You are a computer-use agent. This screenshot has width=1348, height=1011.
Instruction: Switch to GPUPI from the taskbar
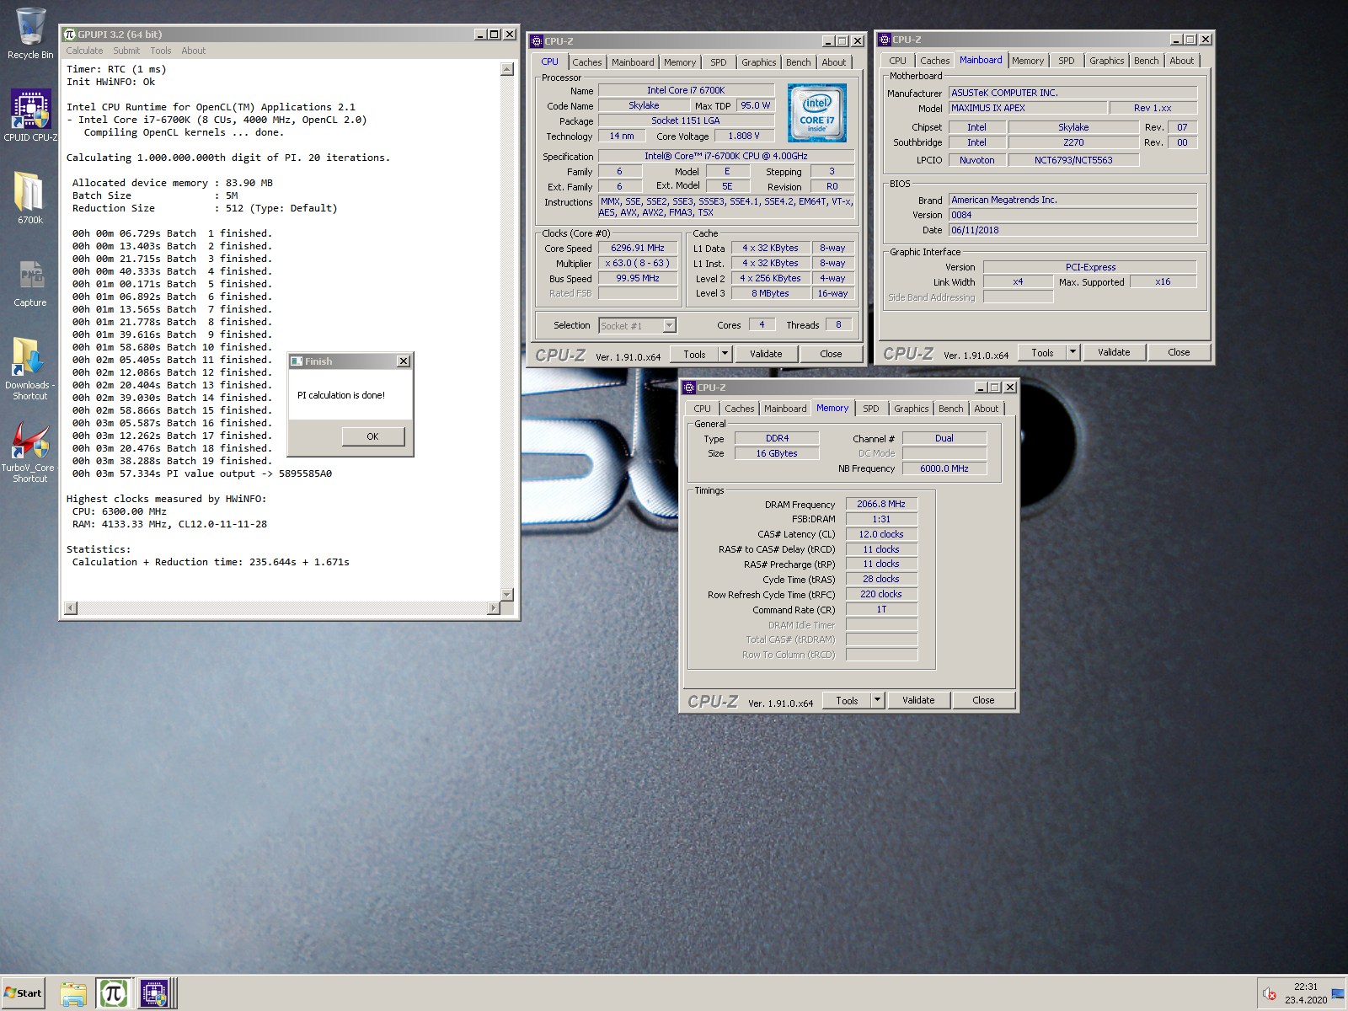click(x=113, y=993)
